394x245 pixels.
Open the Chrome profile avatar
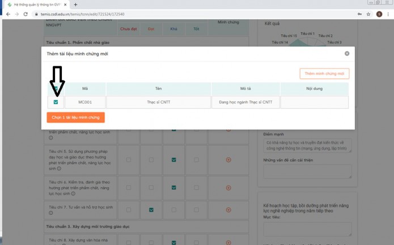tap(379, 14)
